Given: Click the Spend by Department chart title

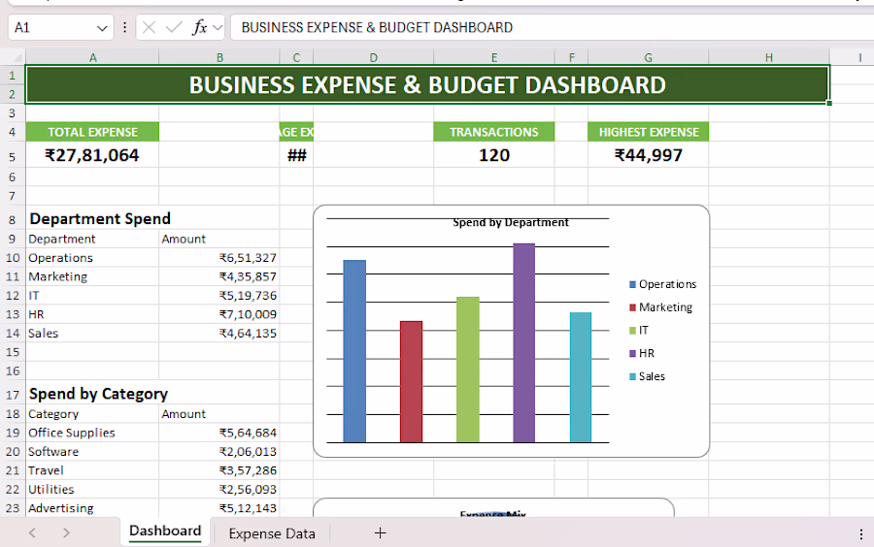Looking at the screenshot, I should [511, 223].
